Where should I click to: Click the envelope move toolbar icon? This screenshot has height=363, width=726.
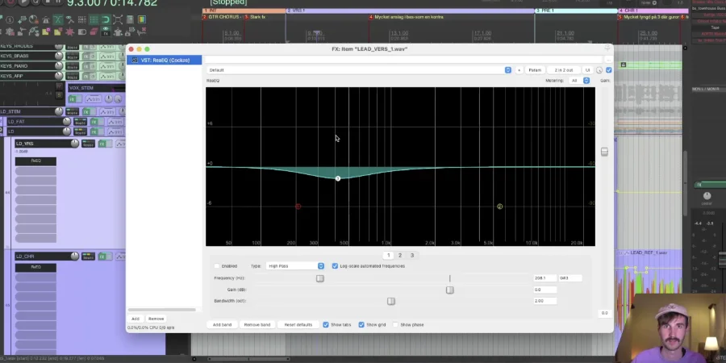(x=71, y=19)
